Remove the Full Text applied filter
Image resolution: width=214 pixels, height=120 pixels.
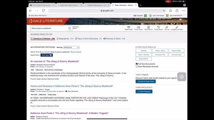pos(51,55)
